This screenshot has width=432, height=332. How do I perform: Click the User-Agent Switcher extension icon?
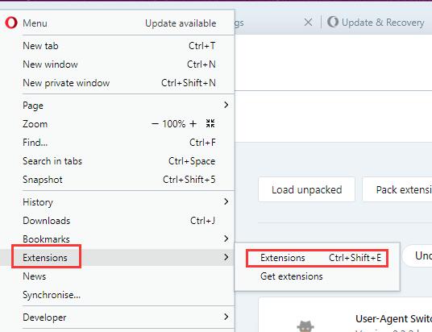(305, 326)
